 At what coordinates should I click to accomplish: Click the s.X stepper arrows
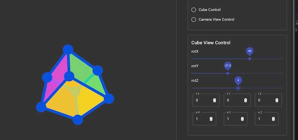click(211, 119)
